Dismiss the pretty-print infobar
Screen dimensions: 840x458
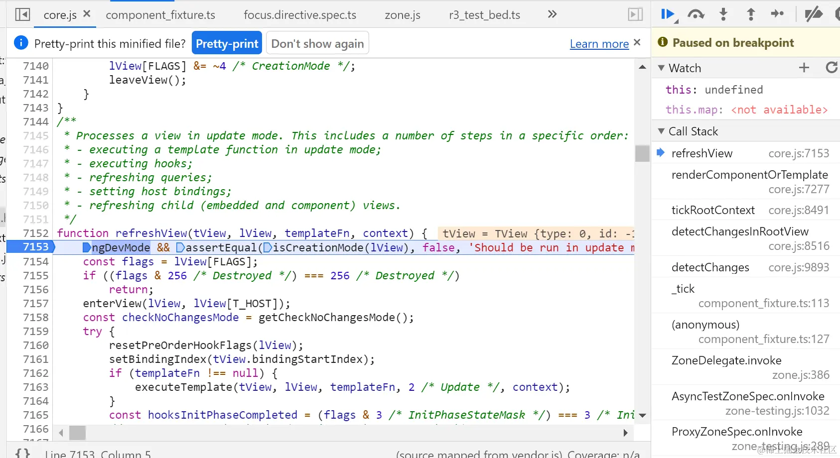[x=637, y=43]
